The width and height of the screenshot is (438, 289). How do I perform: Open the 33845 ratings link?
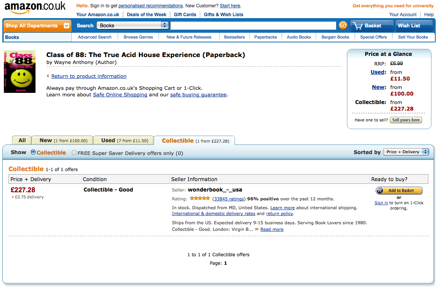(x=229, y=199)
